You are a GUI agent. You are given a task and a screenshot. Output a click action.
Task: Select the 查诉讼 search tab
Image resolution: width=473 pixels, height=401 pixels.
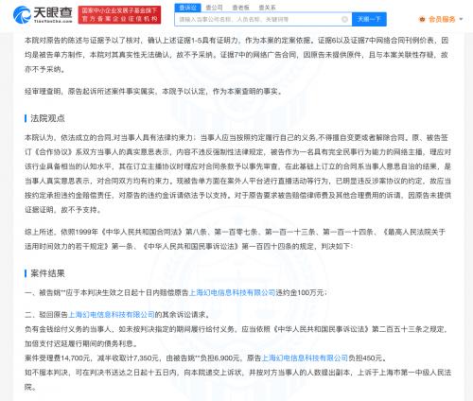coord(187,8)
